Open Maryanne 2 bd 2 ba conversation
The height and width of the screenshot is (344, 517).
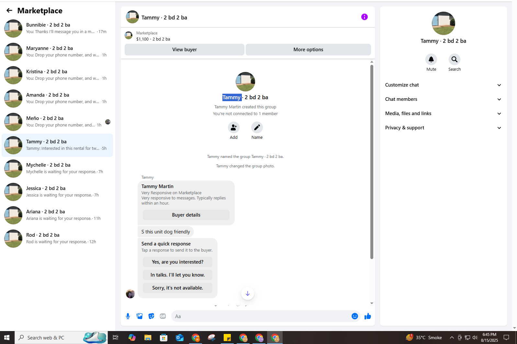tap(57, 52)
